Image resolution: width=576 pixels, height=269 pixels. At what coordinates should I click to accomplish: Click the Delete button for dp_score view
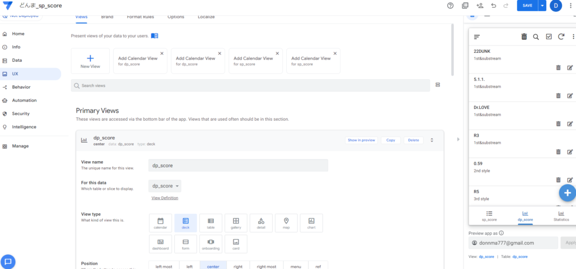[413, 140]
